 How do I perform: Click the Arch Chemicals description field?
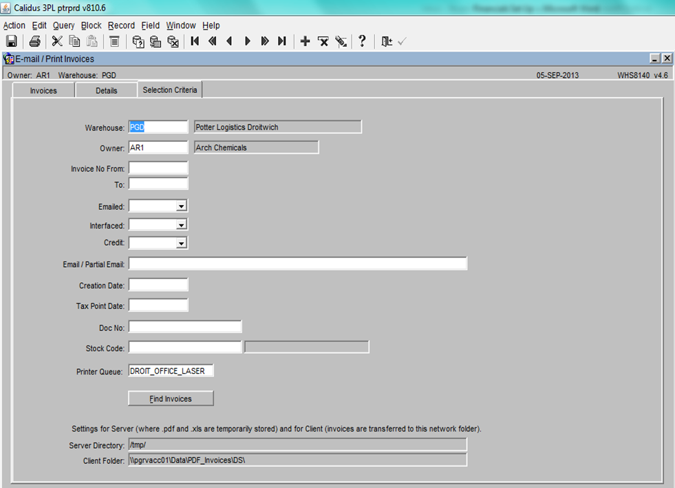pyautogui.click(x=256, y=147)
